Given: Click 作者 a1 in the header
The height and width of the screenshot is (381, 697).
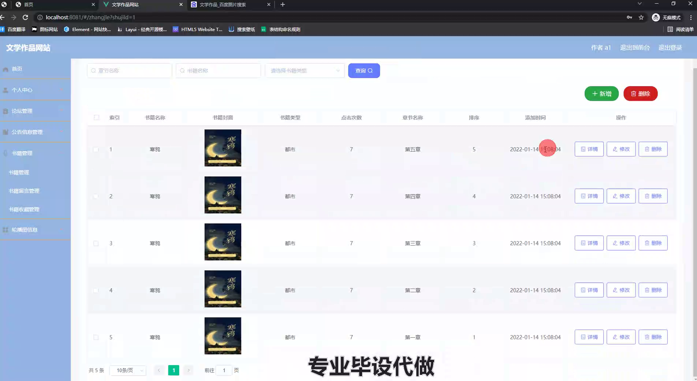Looking at the screenshot, I should (x=601, y=48).
